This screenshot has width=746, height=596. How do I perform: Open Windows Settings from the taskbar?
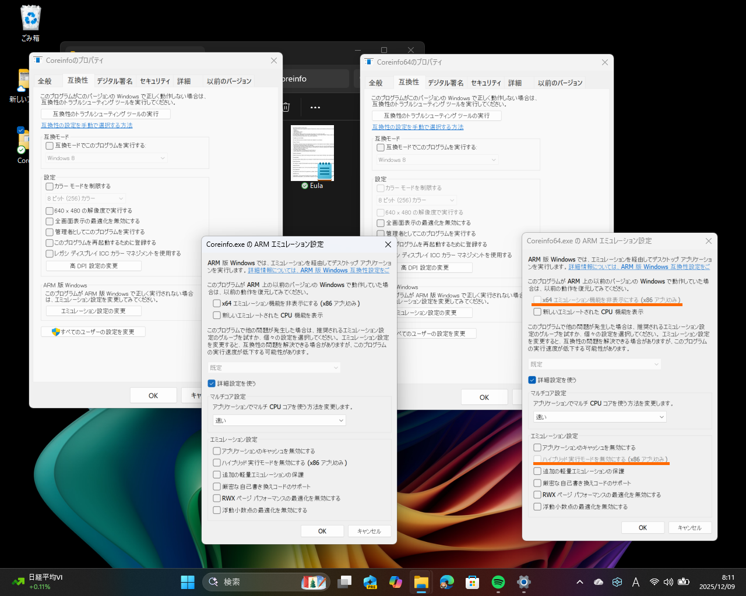[523, 581]
